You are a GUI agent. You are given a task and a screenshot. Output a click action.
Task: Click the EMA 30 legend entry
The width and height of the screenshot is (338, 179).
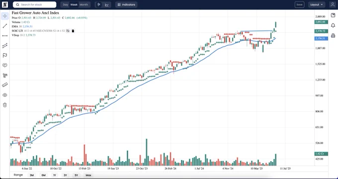pyautogui.click(x=22, y=26)
